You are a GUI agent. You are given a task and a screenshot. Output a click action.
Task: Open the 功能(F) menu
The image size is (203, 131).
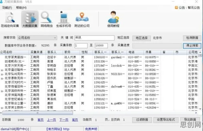pyautogui.click(x=7, y=8)
